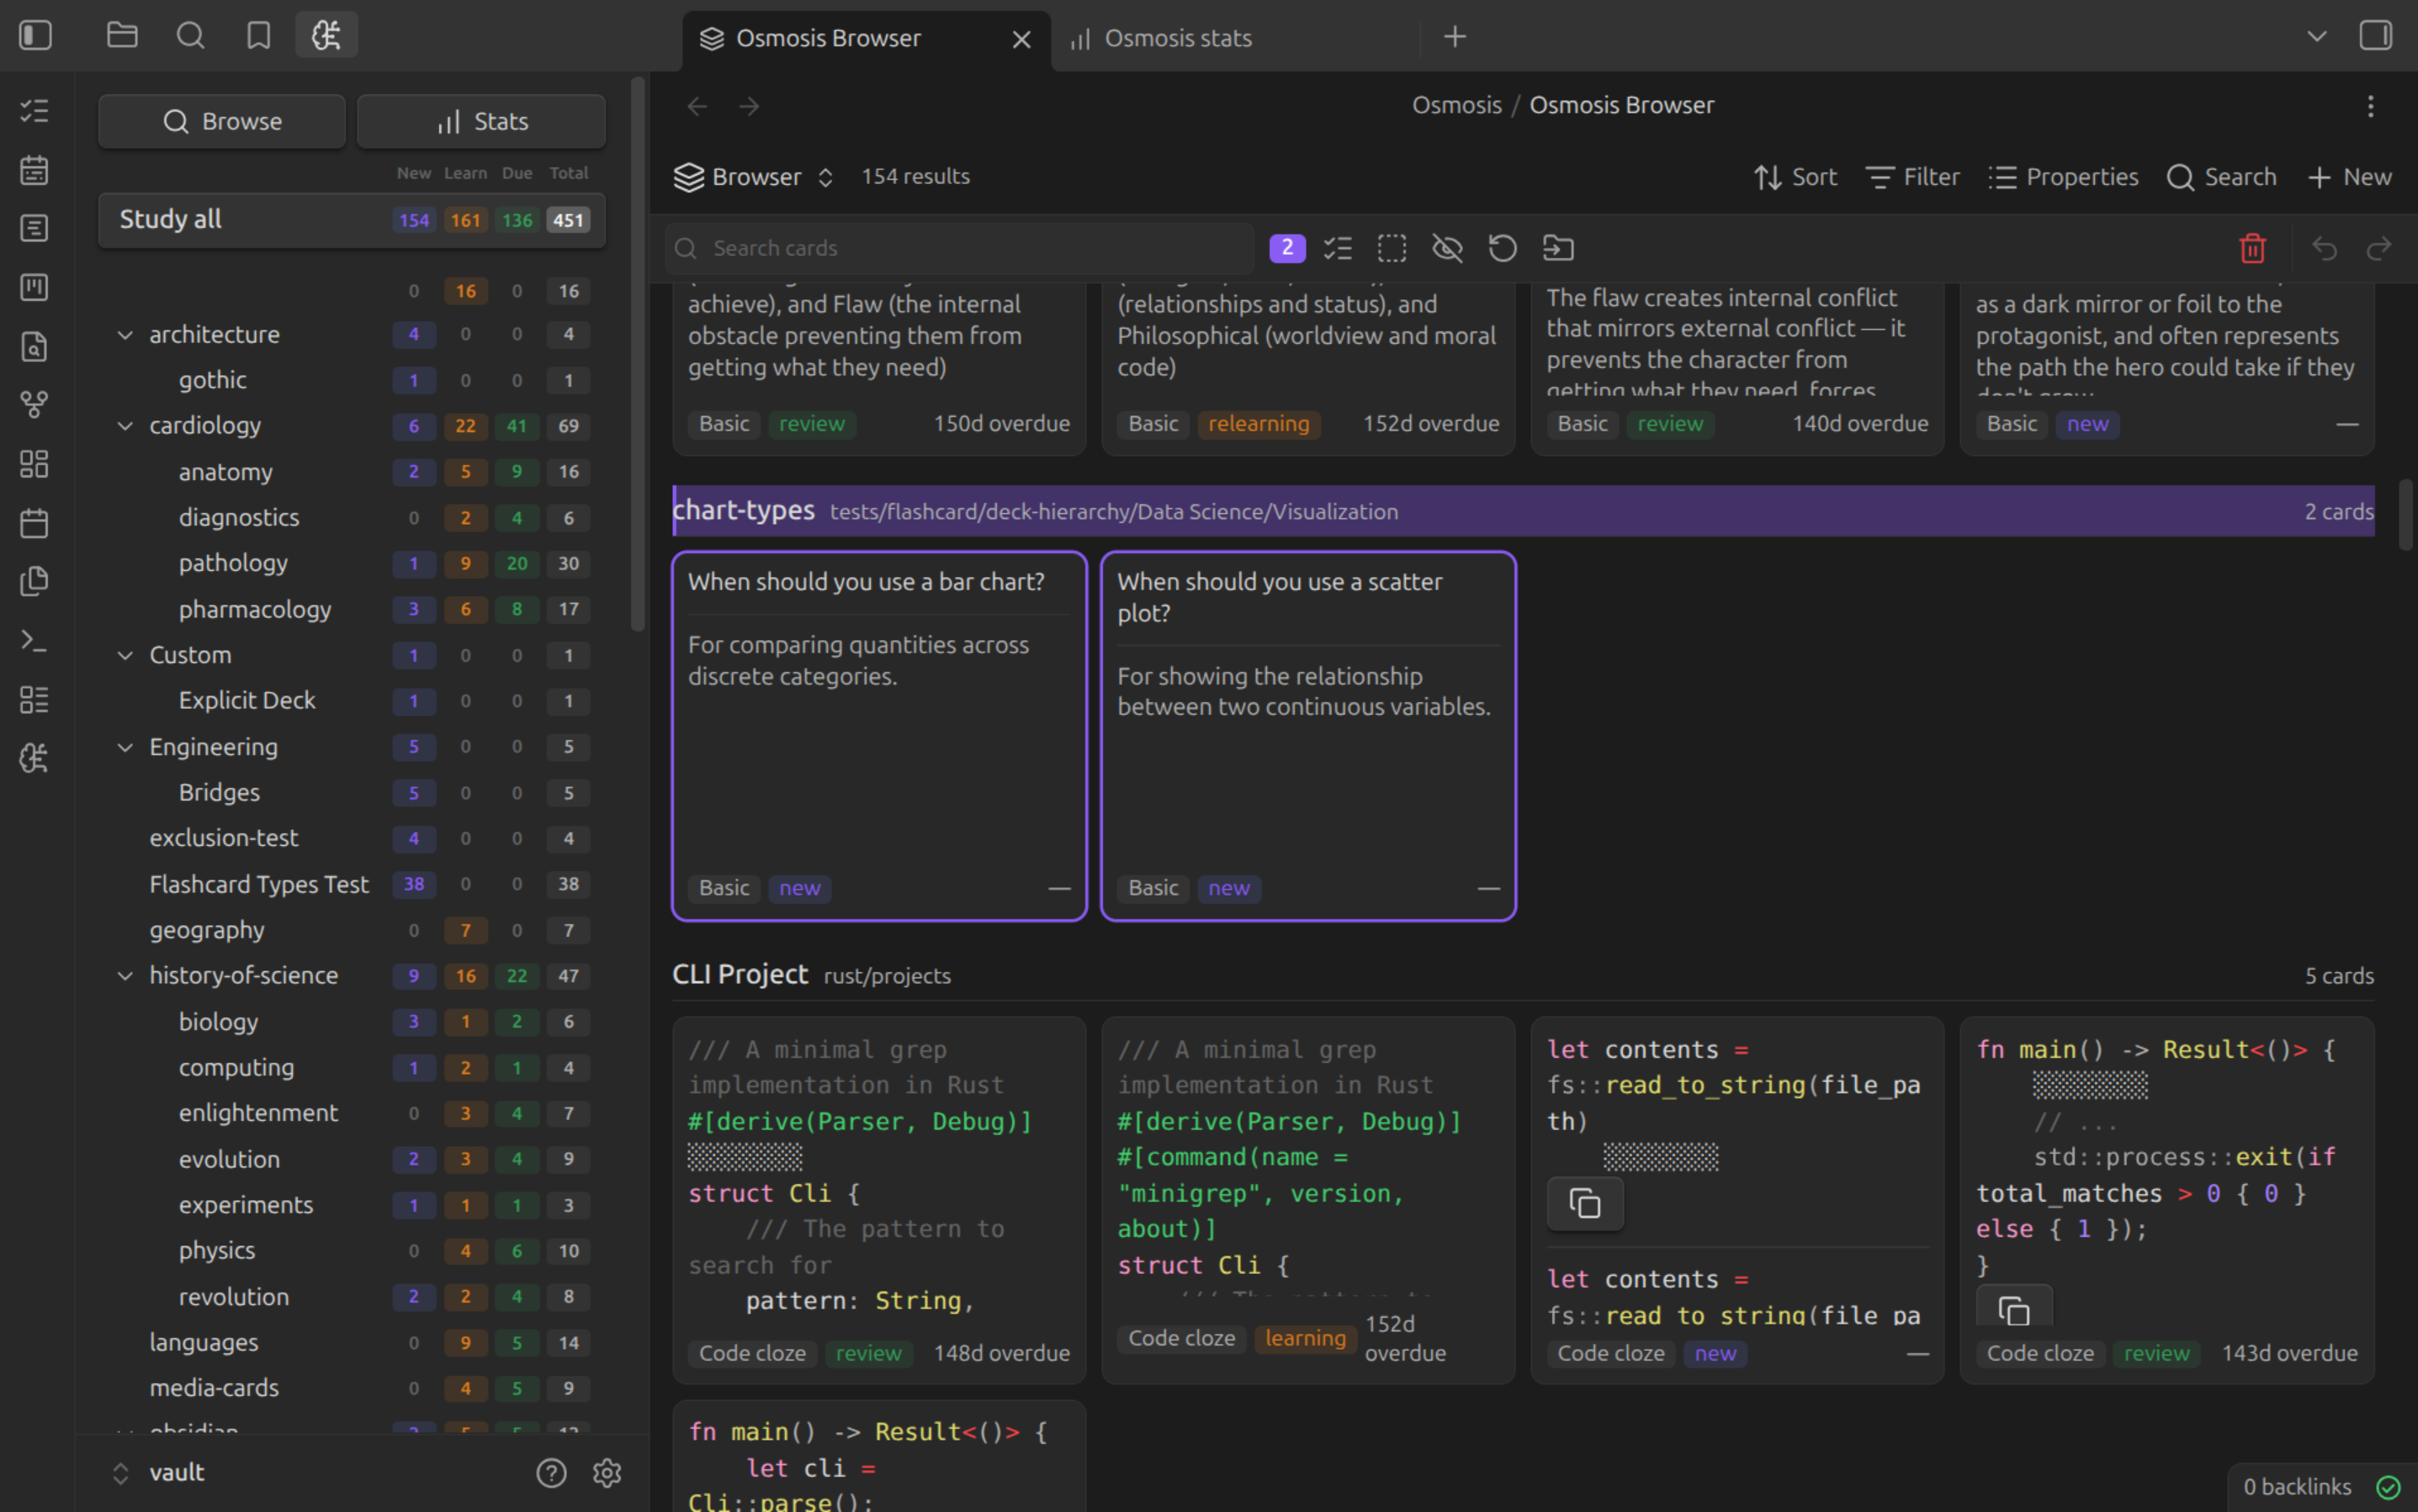Click the Osmosis brain icon in the ribbon
Viewport: 2418px width, 1512px height.
point(35,758)
